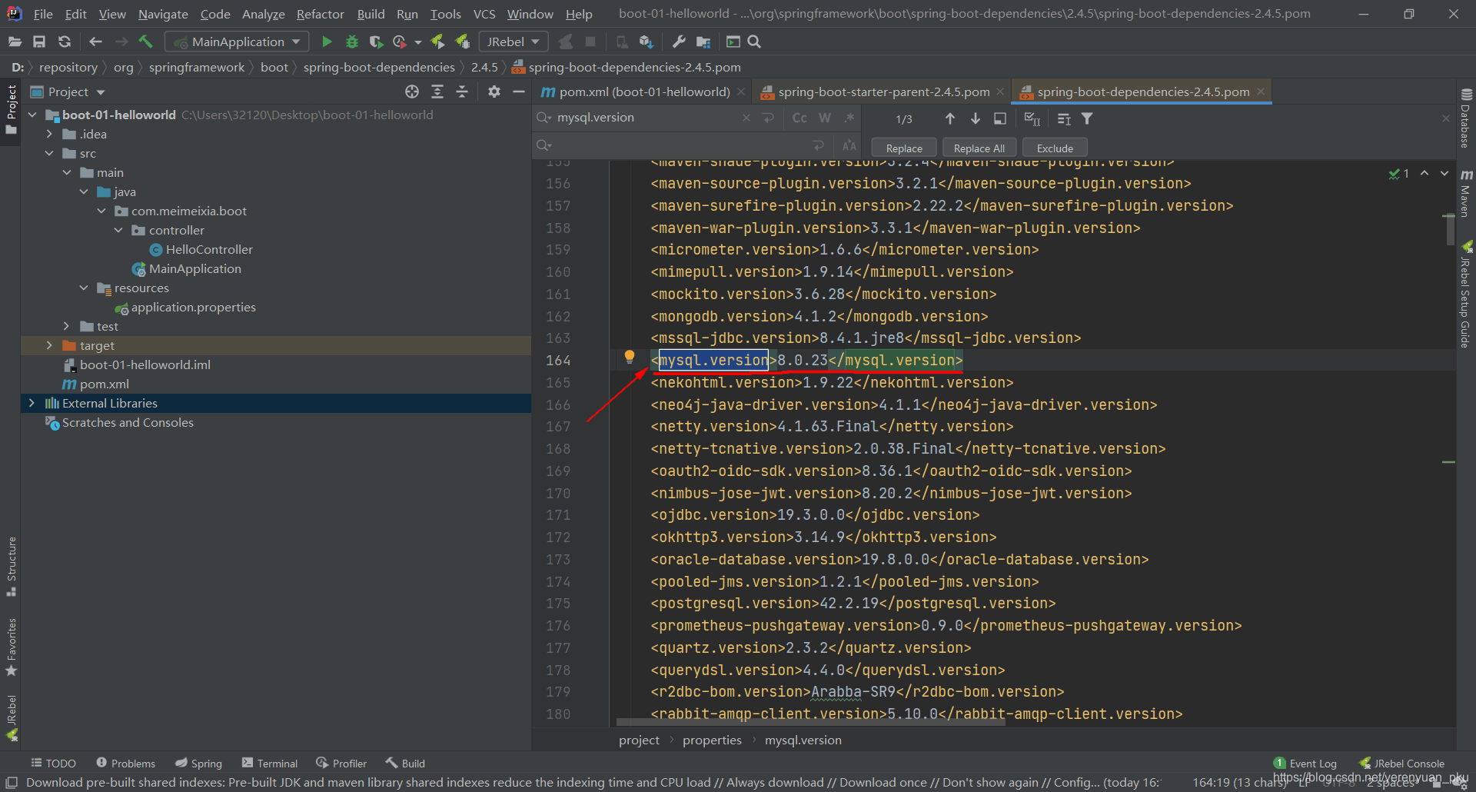Screen dimensions: 1476x792
Task: Click the Save All toolbar icon
Action: [39, 42]
